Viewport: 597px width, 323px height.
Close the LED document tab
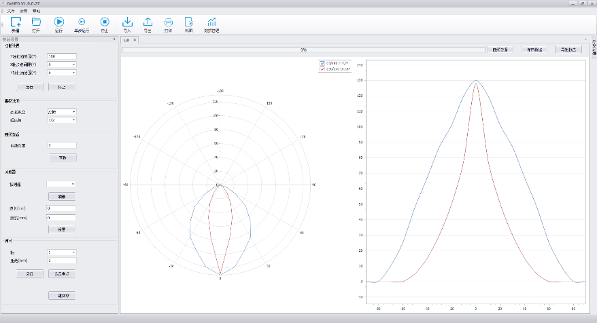(135, 40)
